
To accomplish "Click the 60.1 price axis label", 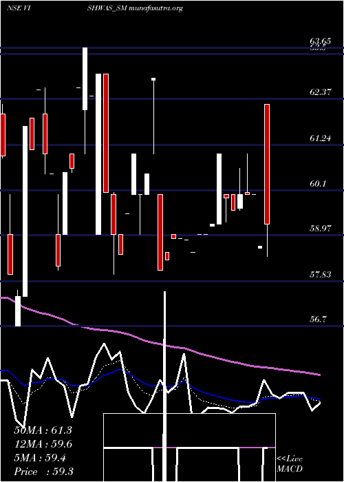I will click(x=318, y=184).
